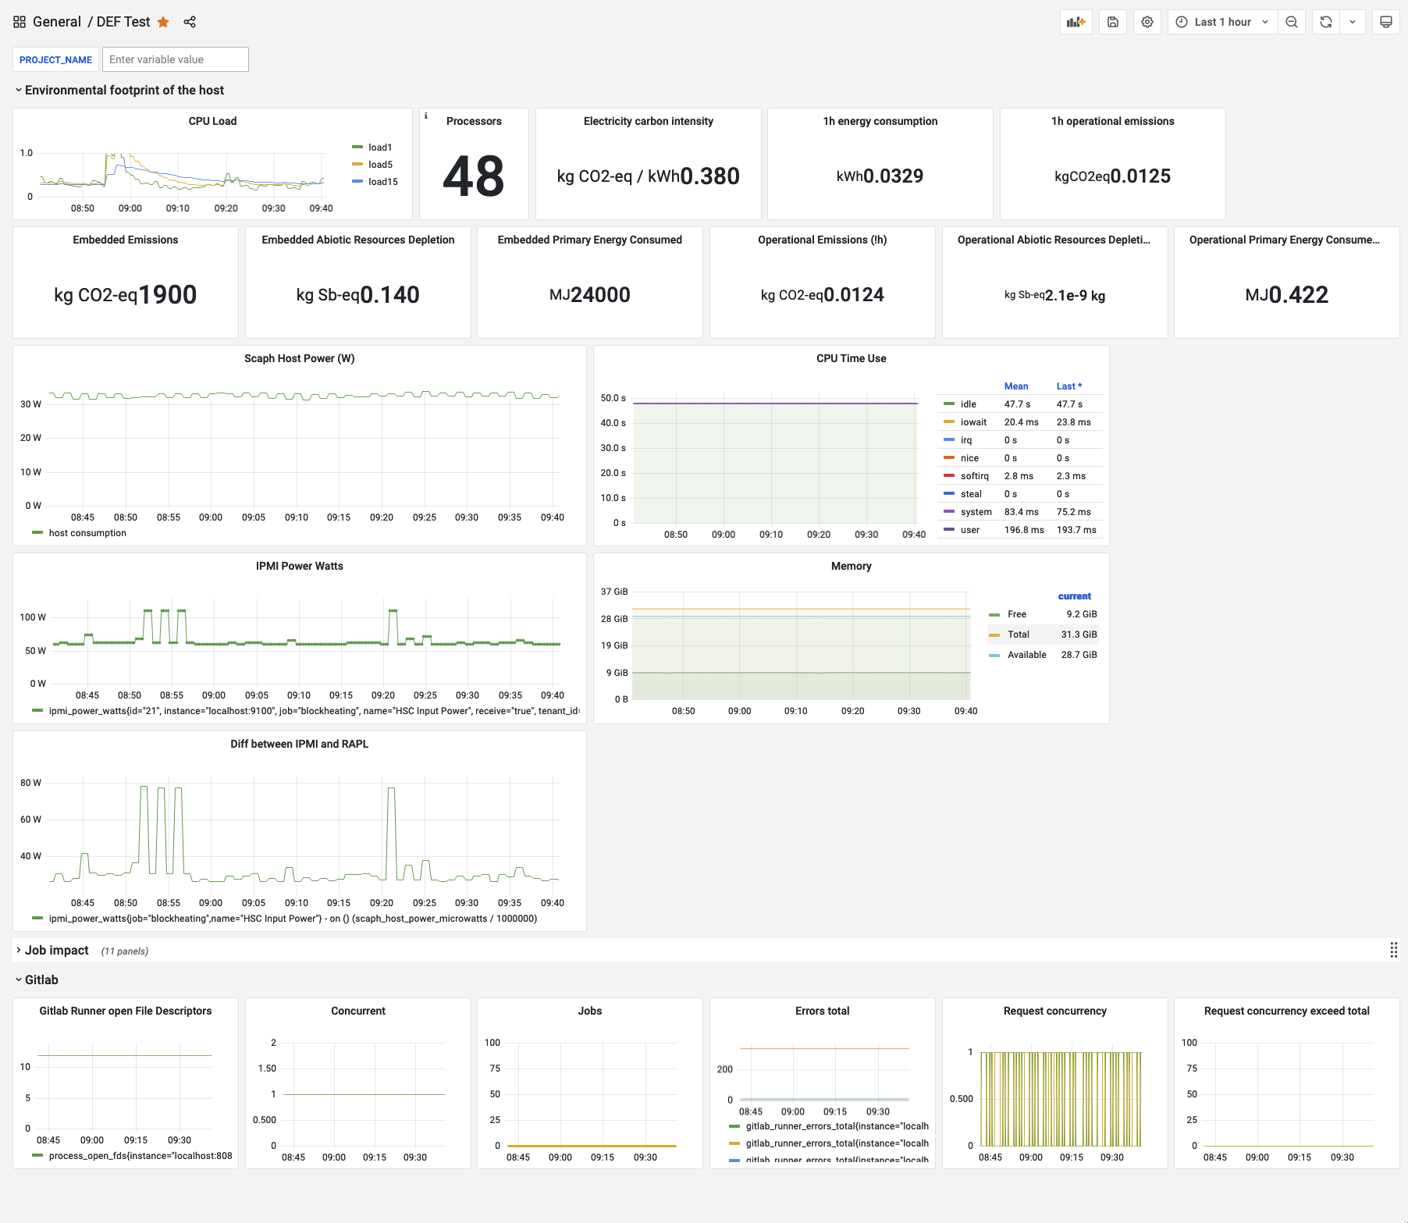The height and width of the screenshot is (1223, 1408).
Task: Click the 48 Processors value
Action: pos(474,176)
